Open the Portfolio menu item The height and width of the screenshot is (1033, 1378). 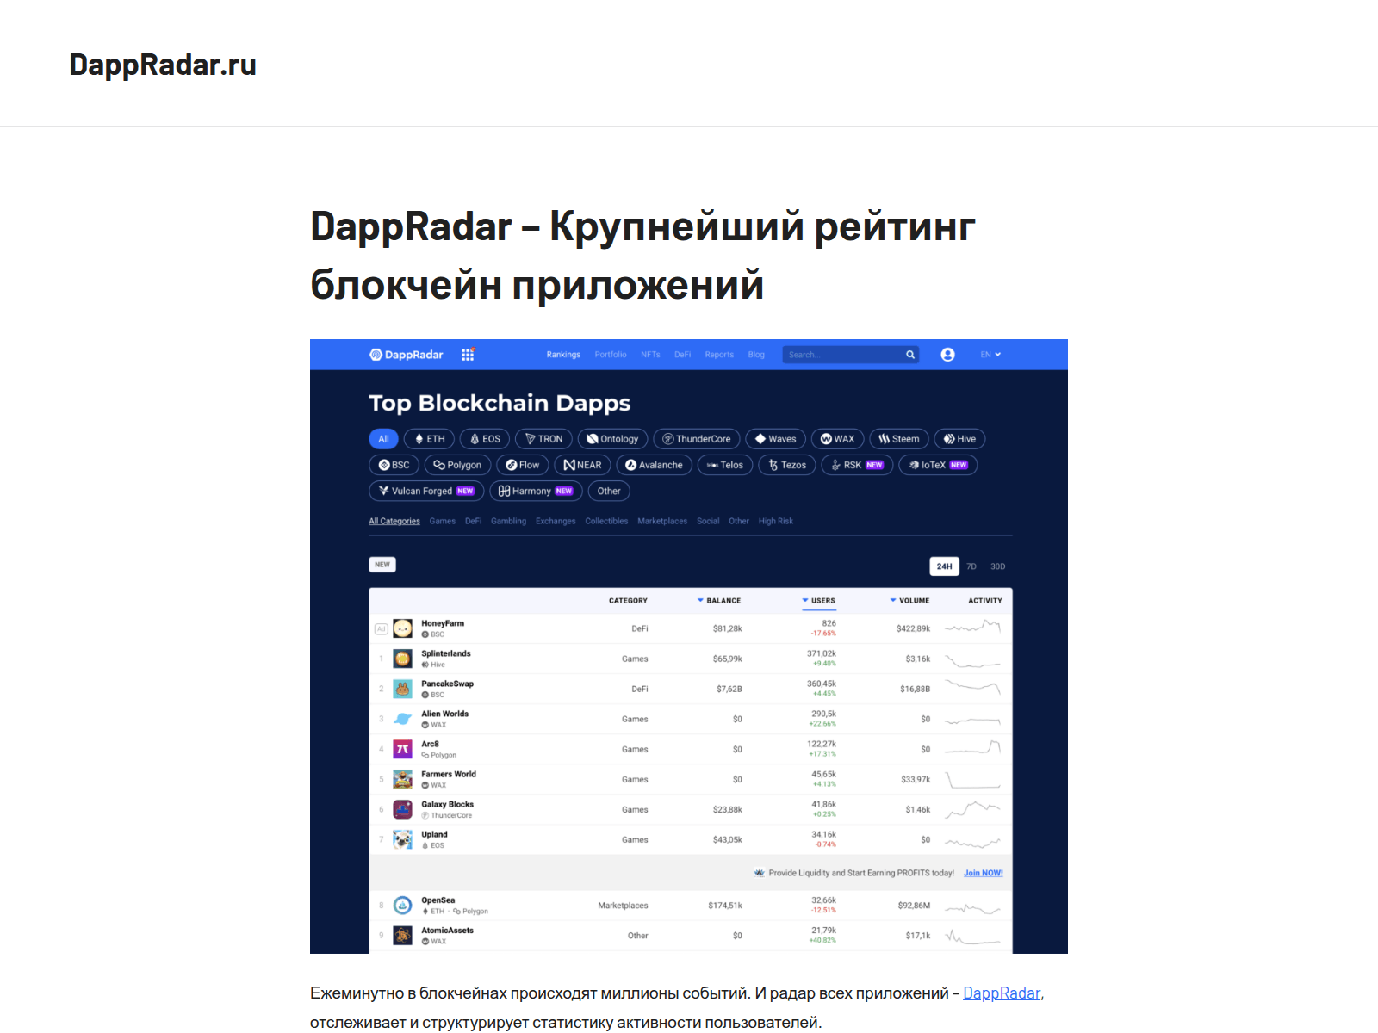pyautogui.click(x=611, y=355)
